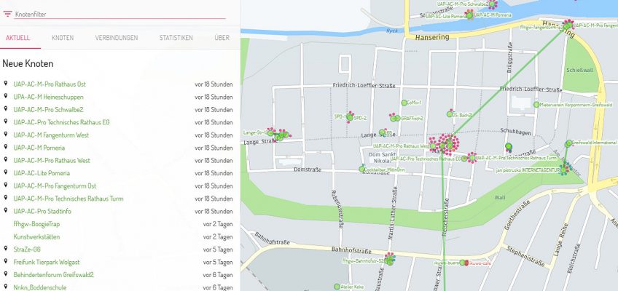Click location pin beside Freifunk Tierpark Wolgast

(x=6, y=262)
